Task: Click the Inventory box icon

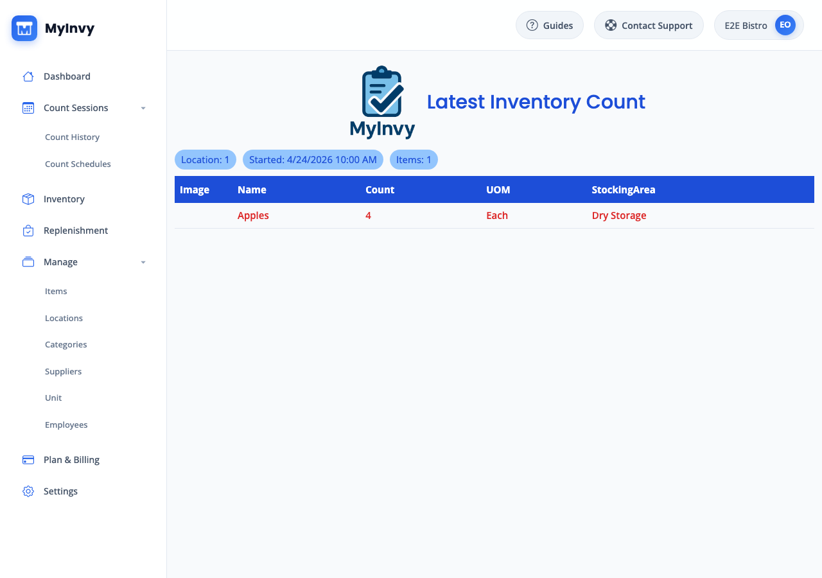Action: tap(28, 199)
